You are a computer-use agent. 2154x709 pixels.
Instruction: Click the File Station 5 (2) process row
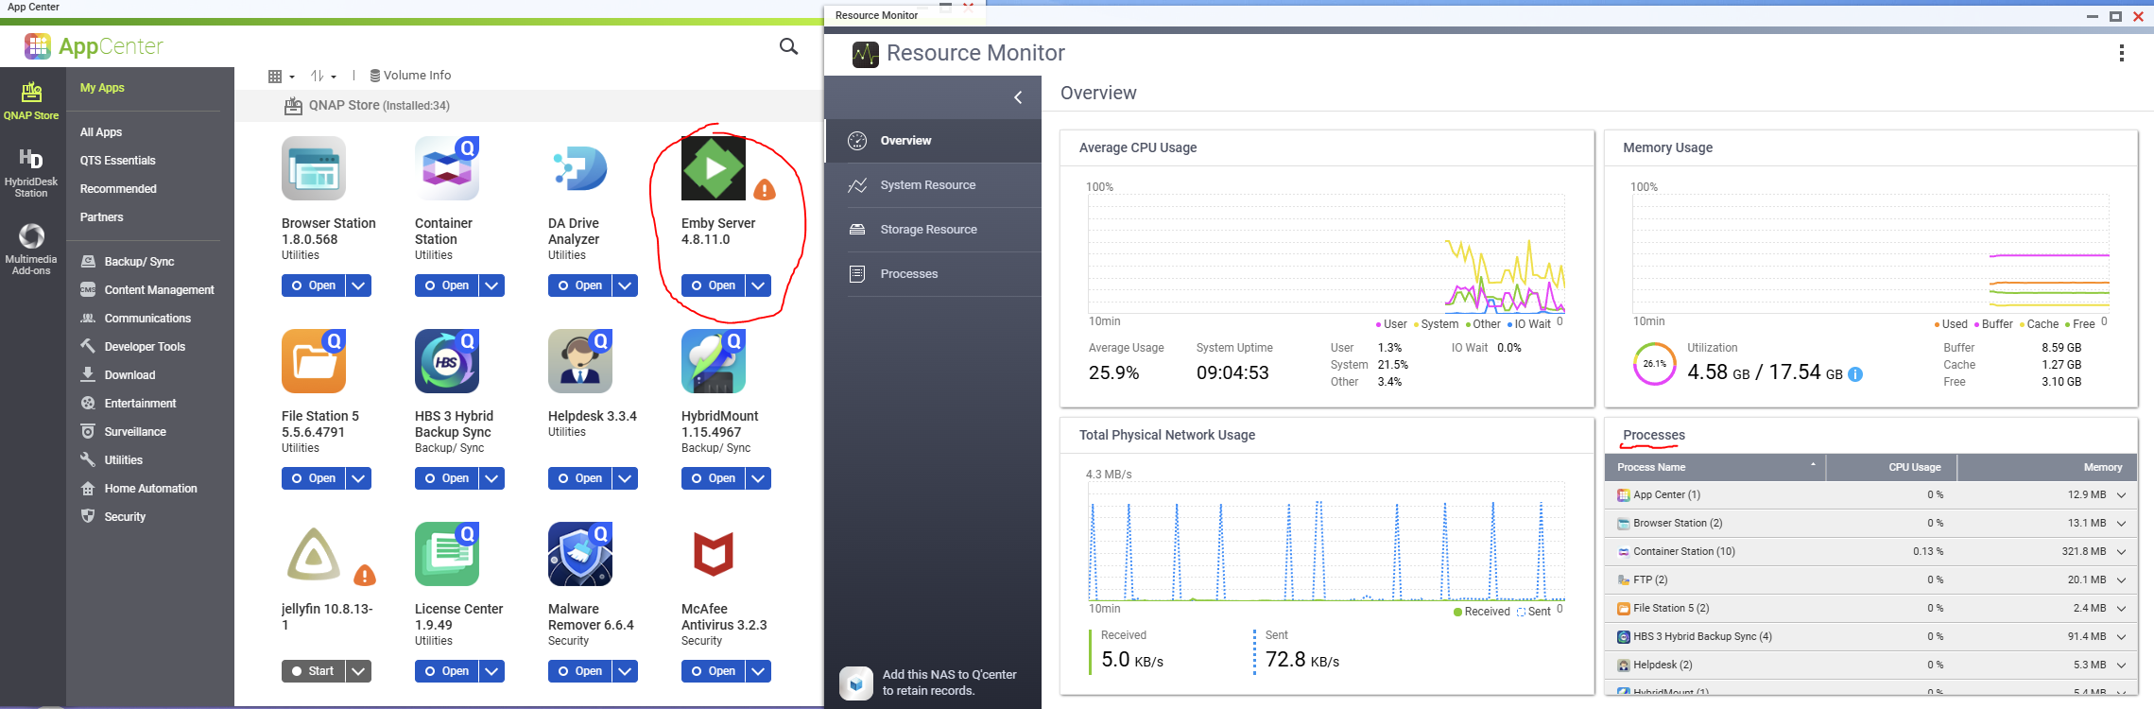click(1870, 609)
